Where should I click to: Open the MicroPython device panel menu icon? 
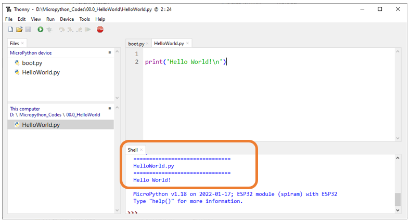[110, 53]
